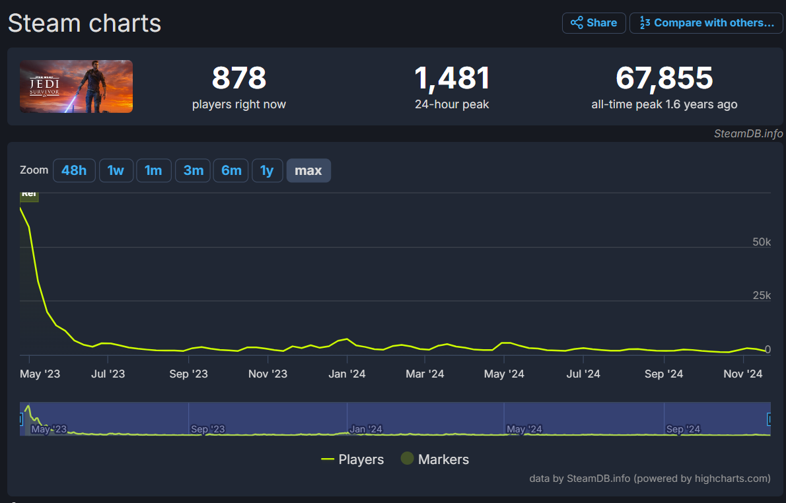Screen dimensions: 786x503
Task: Click the Sep '23 axis label
Action: pyautogui.click(x=188, y=374)
